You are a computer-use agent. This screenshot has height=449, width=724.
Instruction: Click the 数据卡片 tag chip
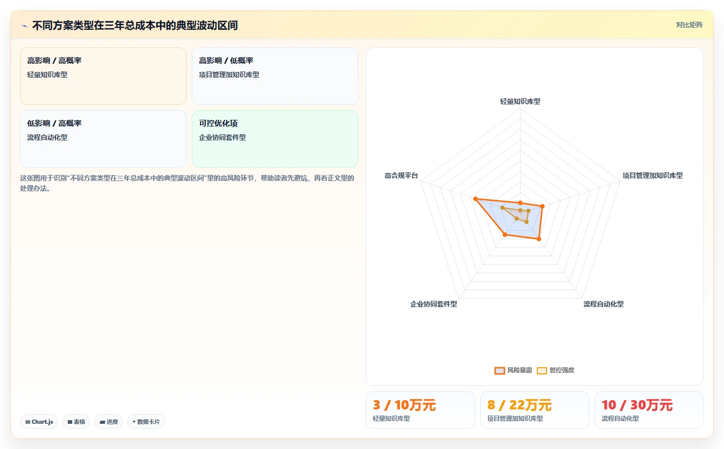(146, 422)
